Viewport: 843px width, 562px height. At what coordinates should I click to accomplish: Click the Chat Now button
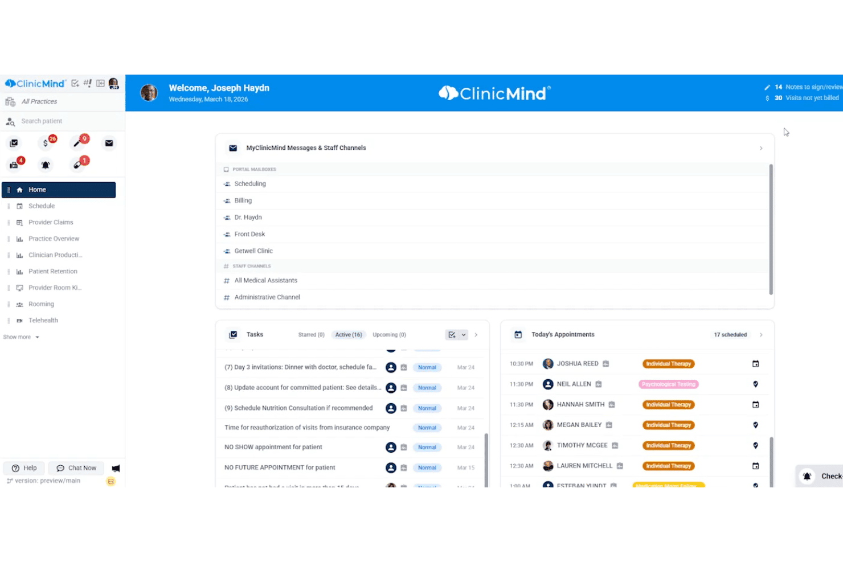76,468
